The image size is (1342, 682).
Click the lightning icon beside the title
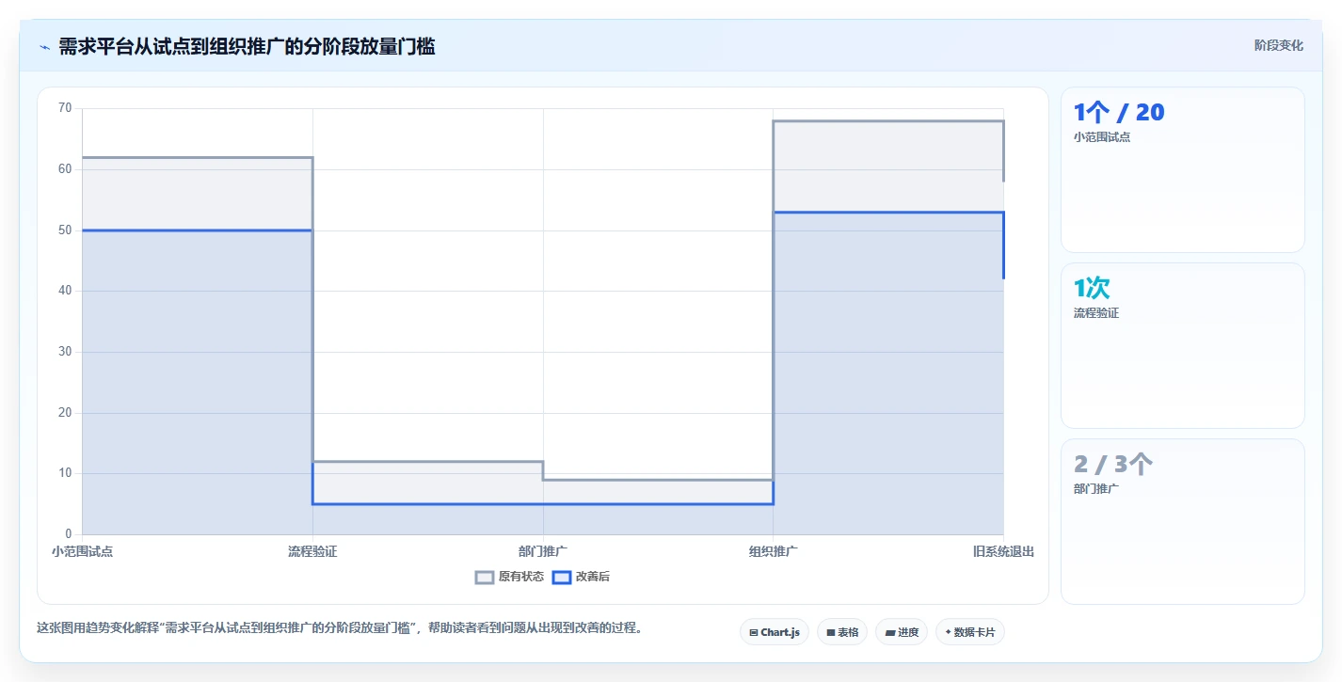click(44, 47)
